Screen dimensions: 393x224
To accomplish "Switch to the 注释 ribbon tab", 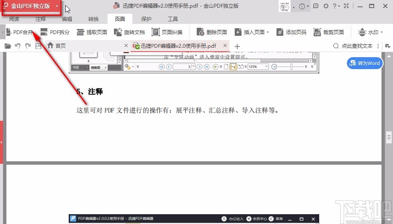I will click(x=41, y=19).
